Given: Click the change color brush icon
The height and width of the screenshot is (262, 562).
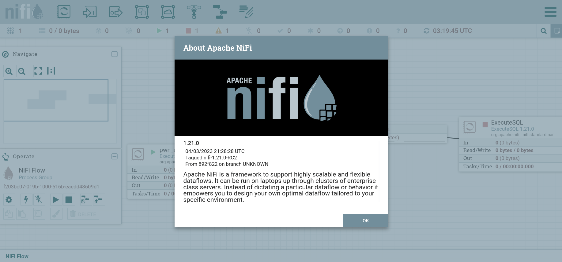Looking at the screenshot, I should [56, 214].
